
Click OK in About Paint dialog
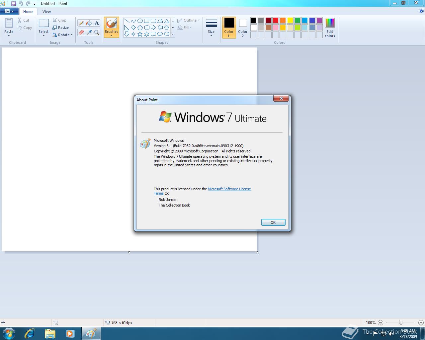273,222
